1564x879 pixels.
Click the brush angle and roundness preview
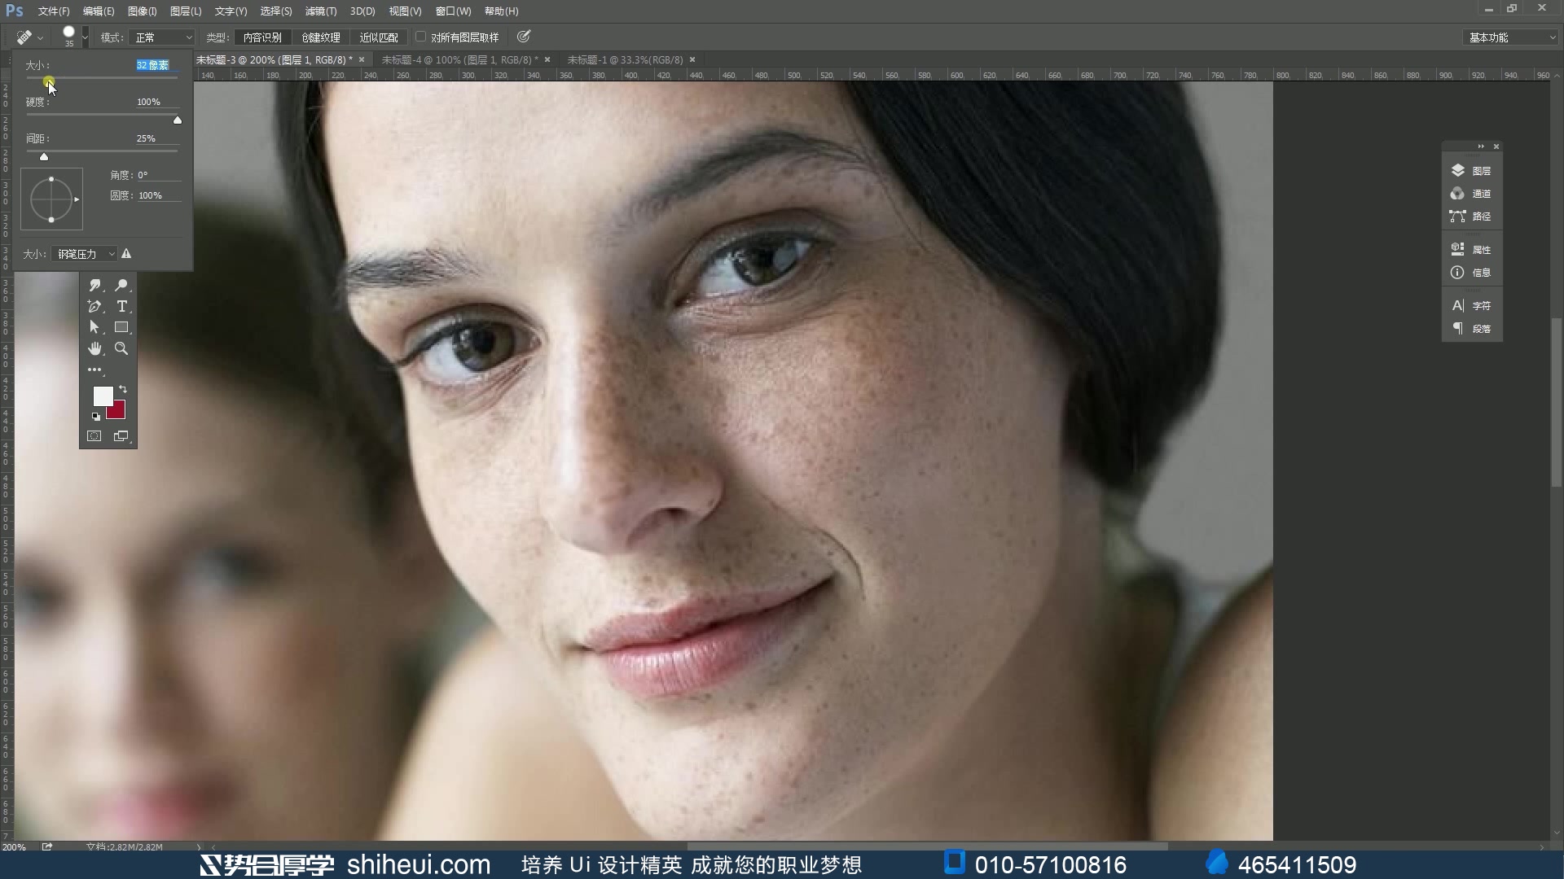pos(51,199)
